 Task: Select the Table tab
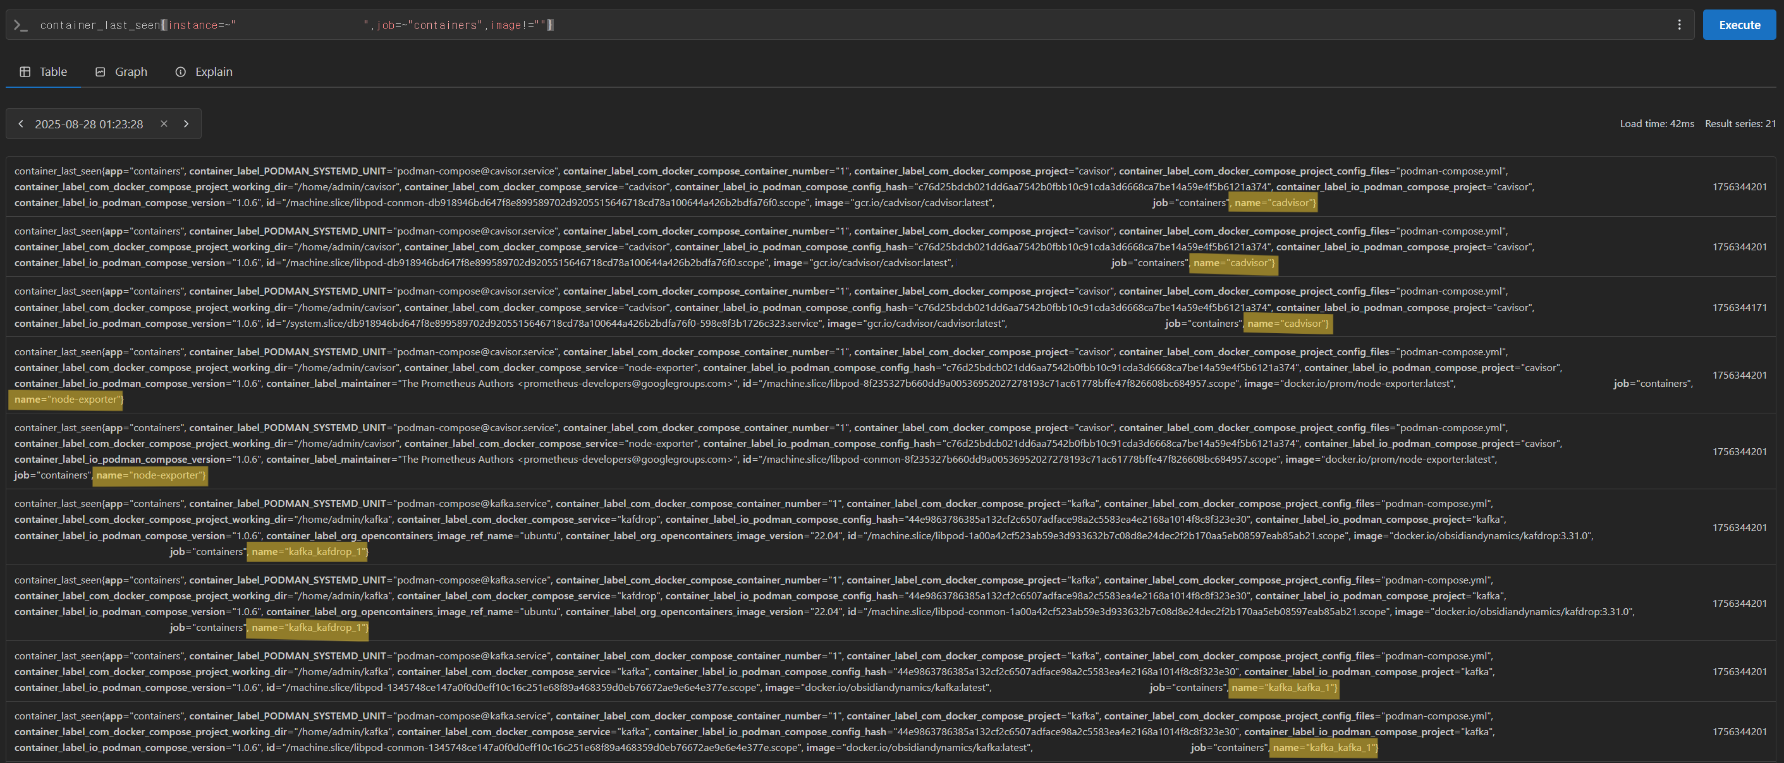[x=52, y=72]
